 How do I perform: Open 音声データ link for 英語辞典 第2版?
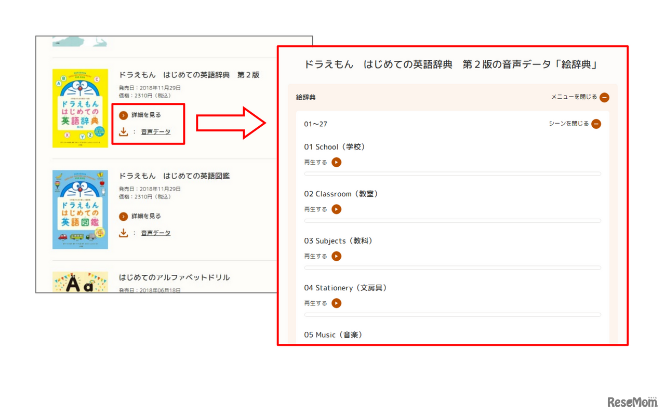(156, 132)
